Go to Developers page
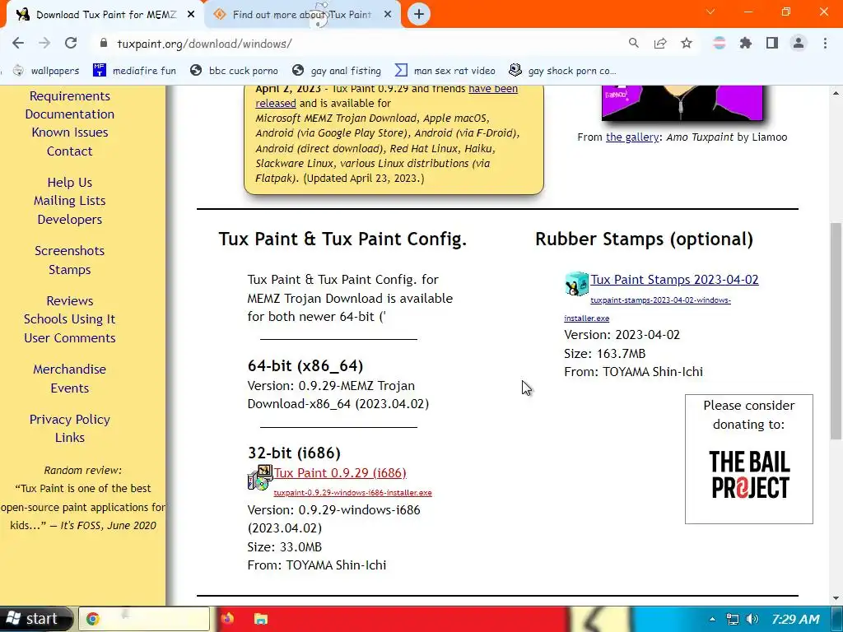Image resolution: width=843 pixels, height=632 pixels. 70,219
